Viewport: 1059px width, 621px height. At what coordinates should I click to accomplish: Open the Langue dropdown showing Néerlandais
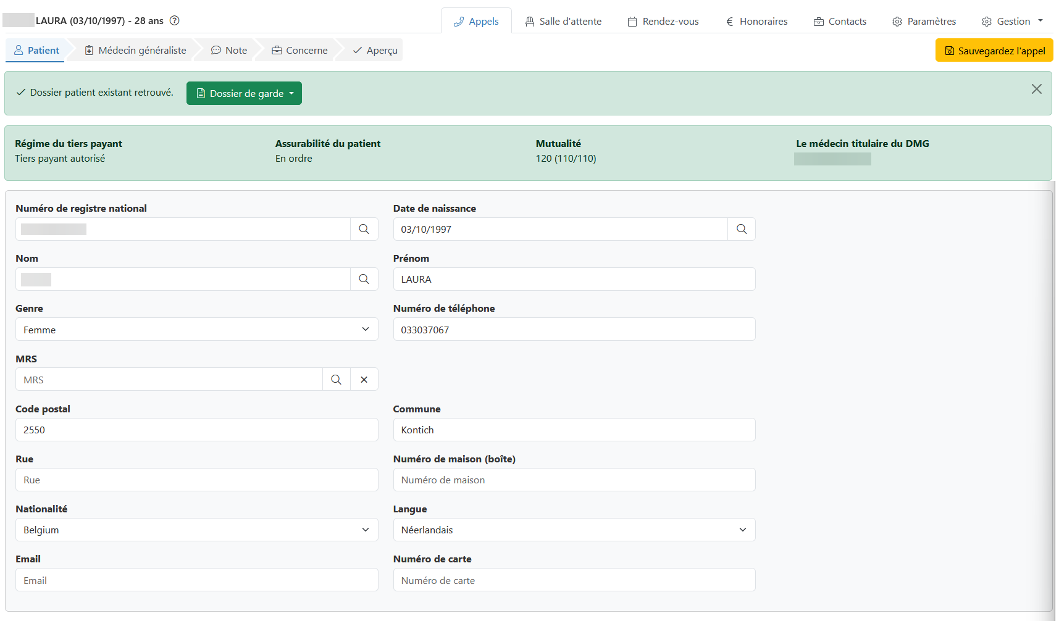click(x=574, y=530)
